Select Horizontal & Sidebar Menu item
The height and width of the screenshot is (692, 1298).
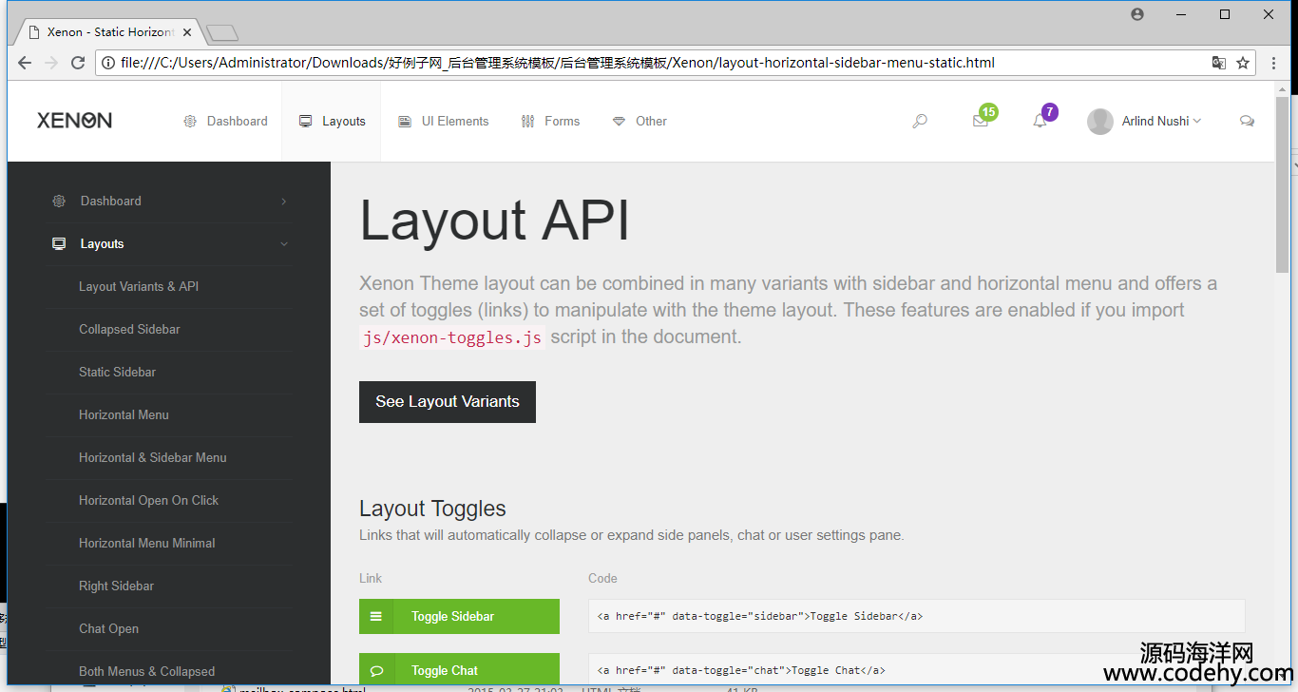153,458
